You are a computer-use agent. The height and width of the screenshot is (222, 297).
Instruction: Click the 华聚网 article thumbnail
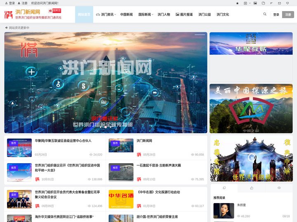pyautogui.click(x=19, y=148)
